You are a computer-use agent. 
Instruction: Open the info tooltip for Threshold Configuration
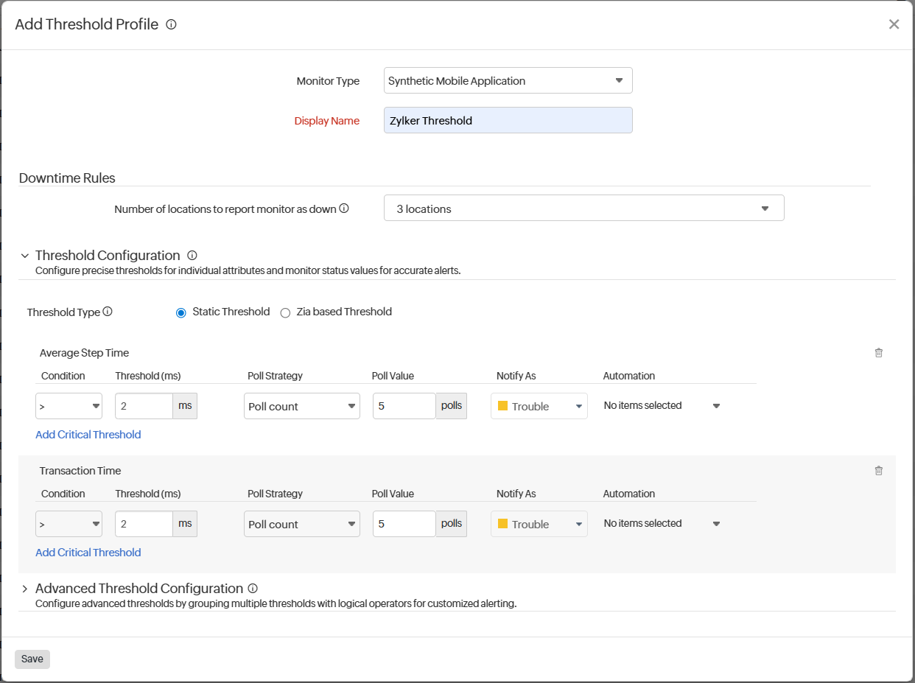tap(192, 255)
